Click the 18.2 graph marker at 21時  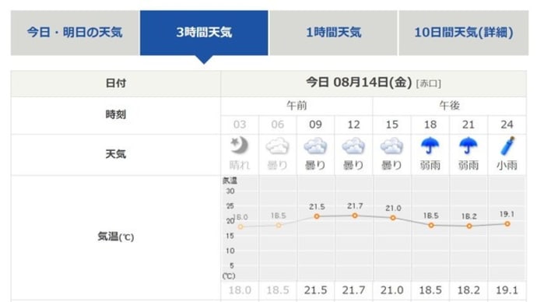click(469, 226)
